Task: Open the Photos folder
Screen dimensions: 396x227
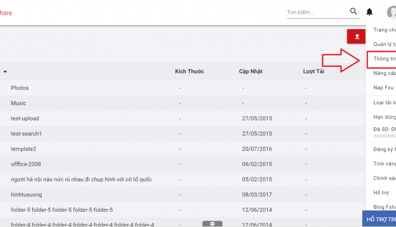Action: (20, 88)
